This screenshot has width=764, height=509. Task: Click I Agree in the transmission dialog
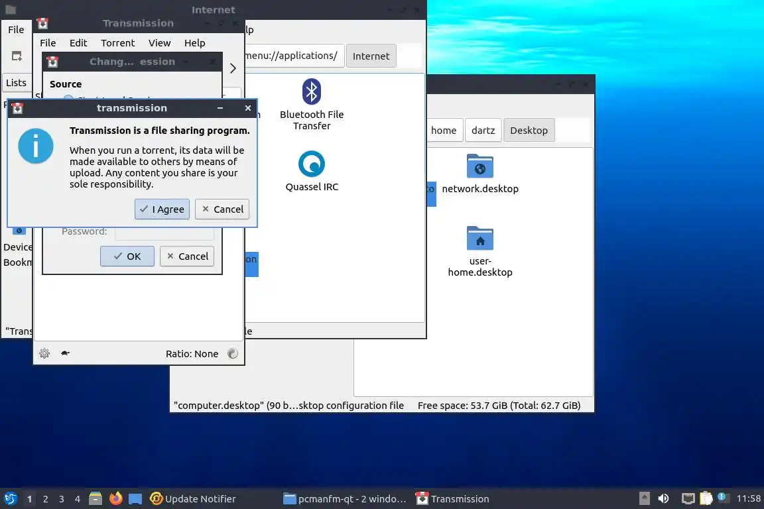(162, 209)
